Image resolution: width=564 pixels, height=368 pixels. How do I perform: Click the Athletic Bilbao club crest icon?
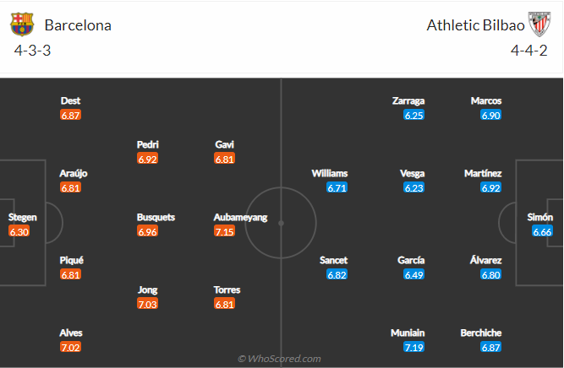539,24
